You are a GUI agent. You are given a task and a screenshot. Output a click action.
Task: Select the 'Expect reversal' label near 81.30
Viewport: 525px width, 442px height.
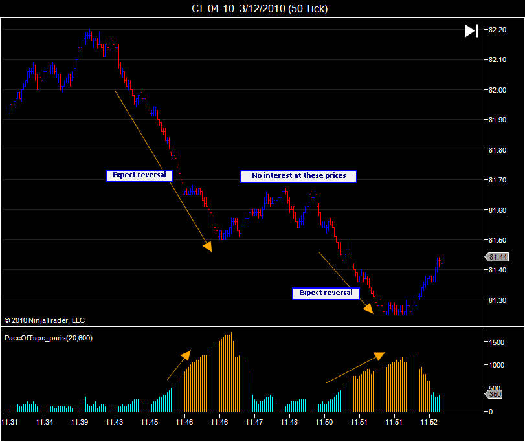[326, 293]
